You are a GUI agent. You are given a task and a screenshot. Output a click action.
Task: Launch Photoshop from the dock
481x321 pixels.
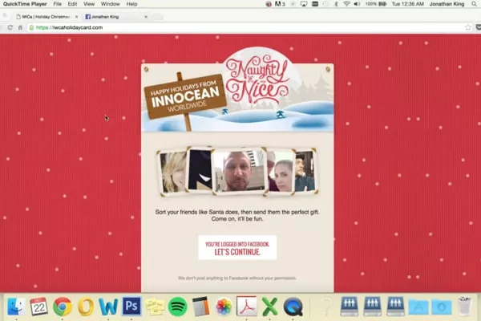pos(131,306)
